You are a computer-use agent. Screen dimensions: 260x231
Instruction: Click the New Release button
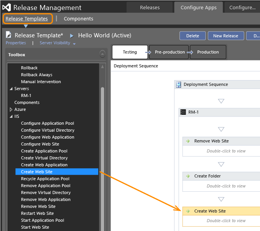[226, 36]
